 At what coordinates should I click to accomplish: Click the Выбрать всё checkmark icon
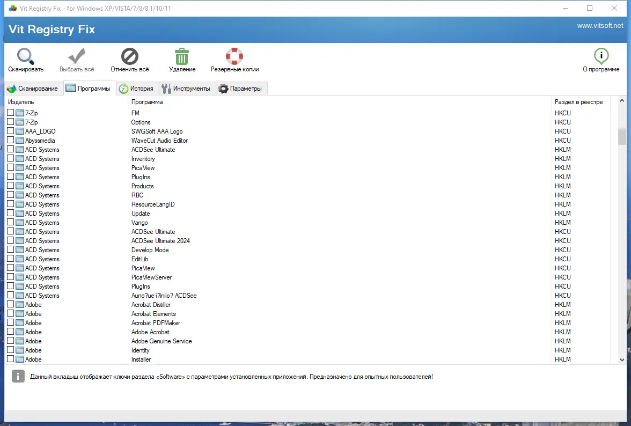click(76, 56)
